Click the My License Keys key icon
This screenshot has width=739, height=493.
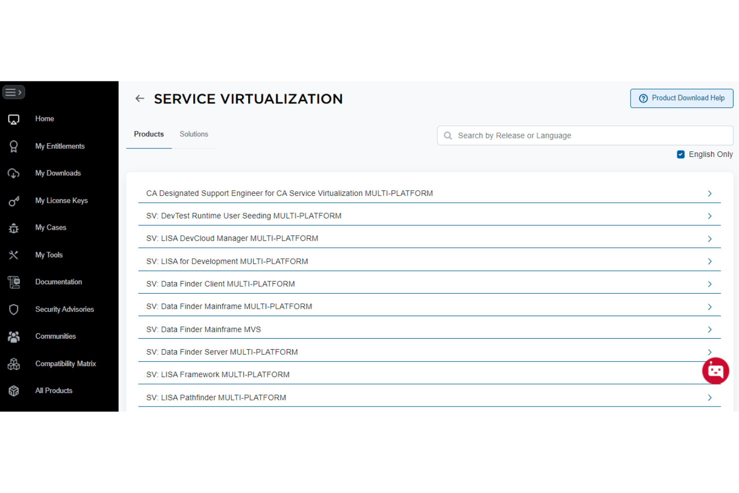[x=14, y=201]
